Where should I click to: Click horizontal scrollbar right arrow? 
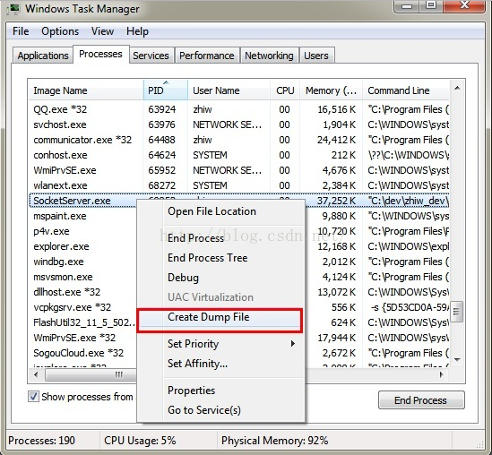point(442,374)
